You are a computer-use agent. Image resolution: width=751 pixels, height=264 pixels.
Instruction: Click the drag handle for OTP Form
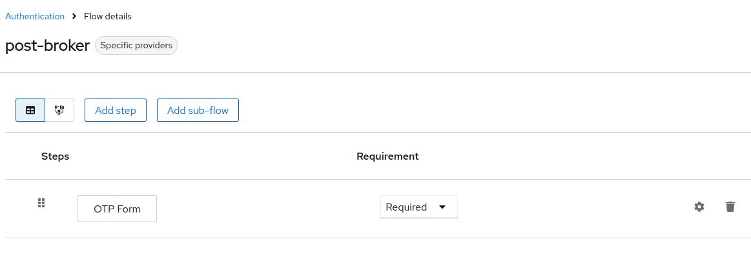pos(41,203)
